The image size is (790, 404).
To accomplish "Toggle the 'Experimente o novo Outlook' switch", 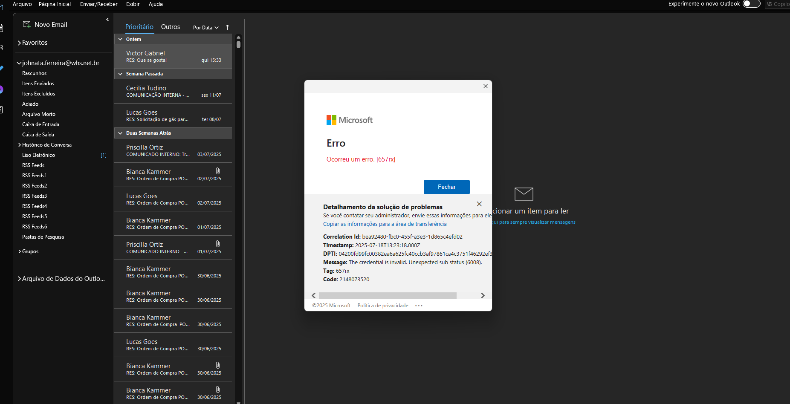I will pos(751,4).
